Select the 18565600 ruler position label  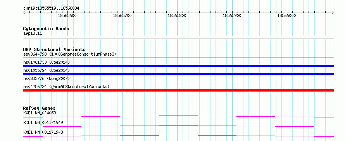click(x=67, y=15)
